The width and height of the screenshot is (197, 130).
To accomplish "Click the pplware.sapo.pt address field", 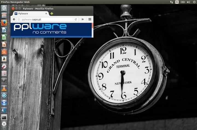I will coord(47,19).
